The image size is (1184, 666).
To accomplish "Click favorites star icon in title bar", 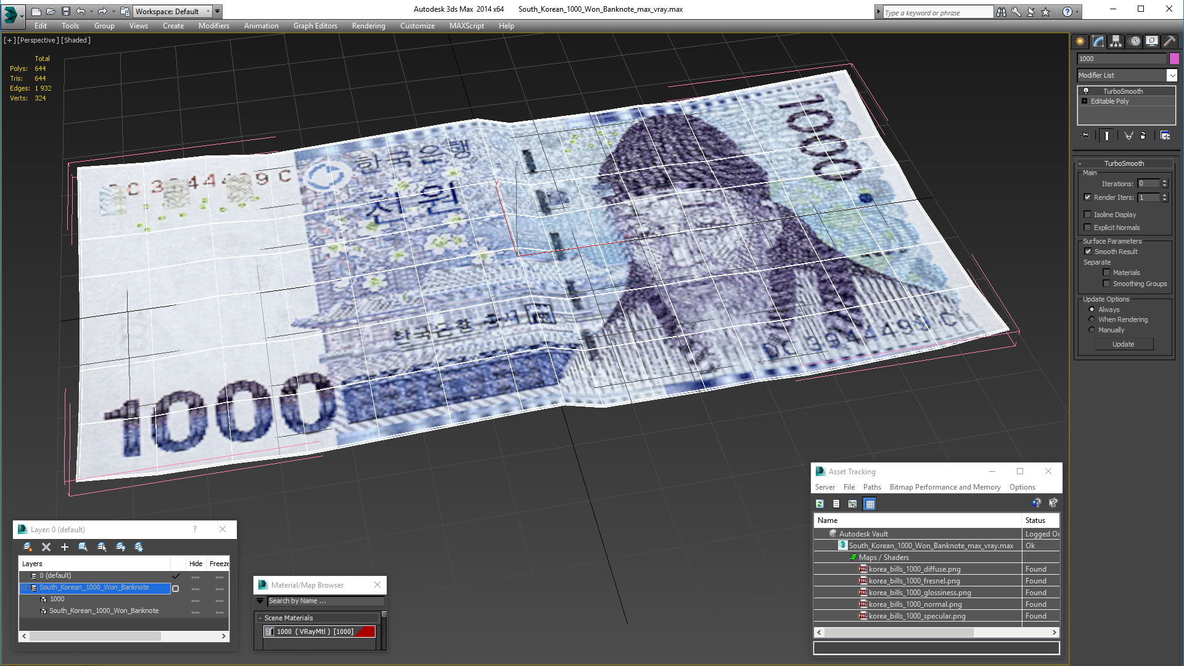I will [x=1046, y=12].
